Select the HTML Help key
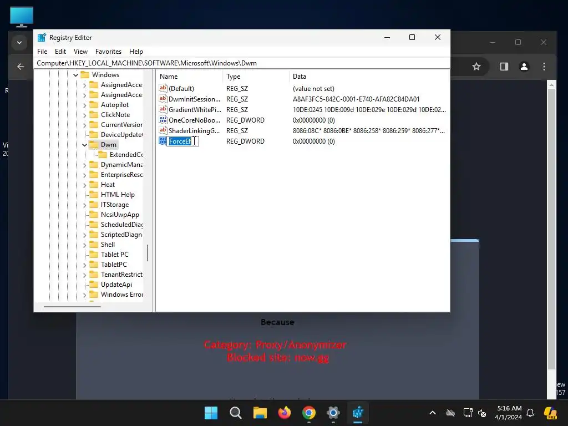 [x=118, y=195]
